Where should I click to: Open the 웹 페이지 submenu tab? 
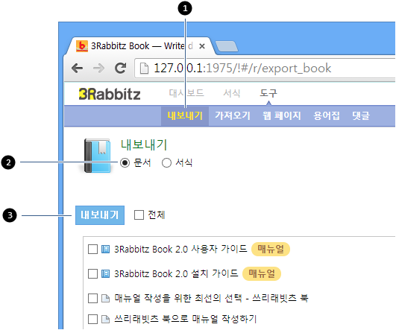tap(281, 115)
